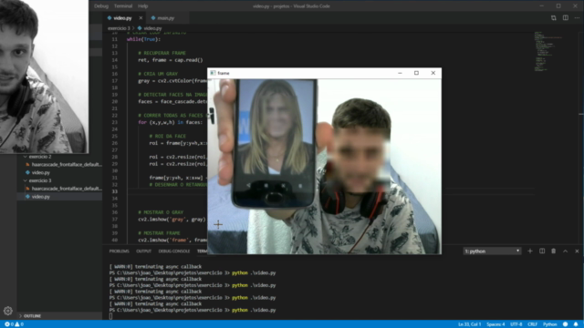Click the errors and warnings status item
This screenshot has width=584, height=328.
(15, 324)
